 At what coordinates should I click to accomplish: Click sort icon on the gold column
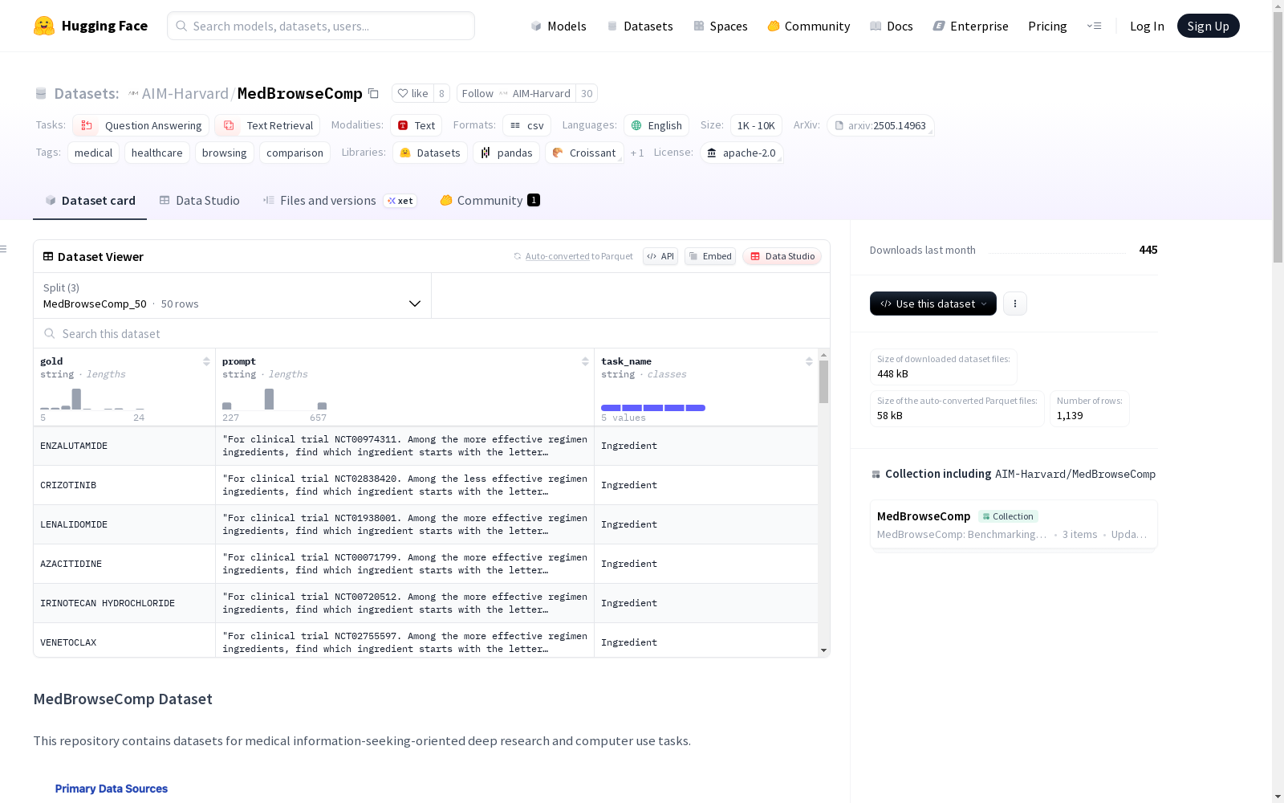click(206, 361)
